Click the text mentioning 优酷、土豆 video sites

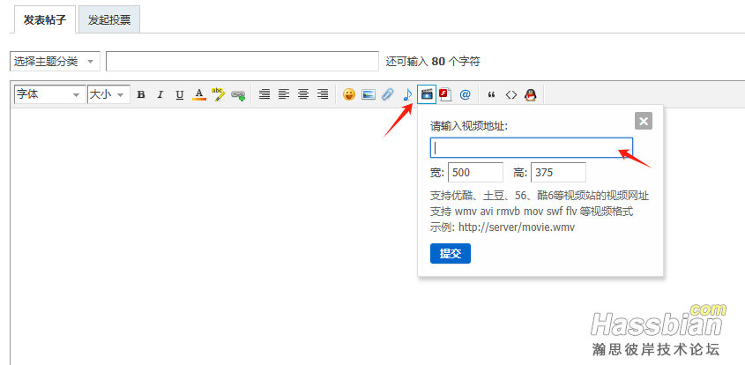(540, 196)
